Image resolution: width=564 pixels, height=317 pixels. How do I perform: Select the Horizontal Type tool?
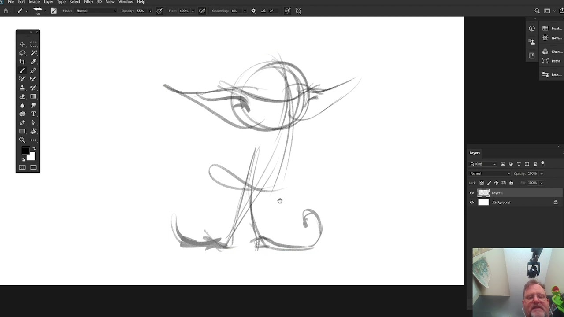click(33, 114)
